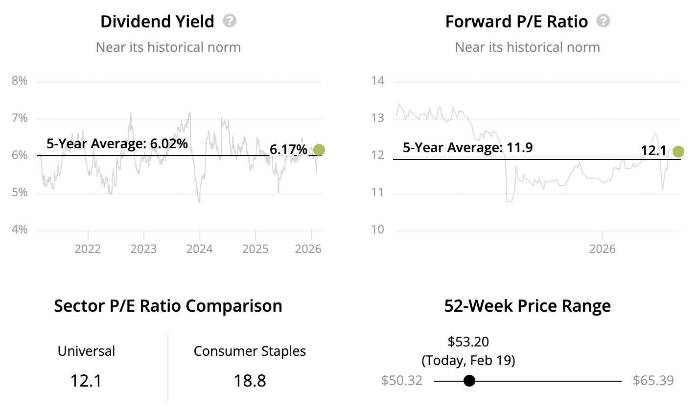Screen dimensions: 698x413
Task: Click the Forward P/E Ratio help icon
Action: click(x=604, y=21)
